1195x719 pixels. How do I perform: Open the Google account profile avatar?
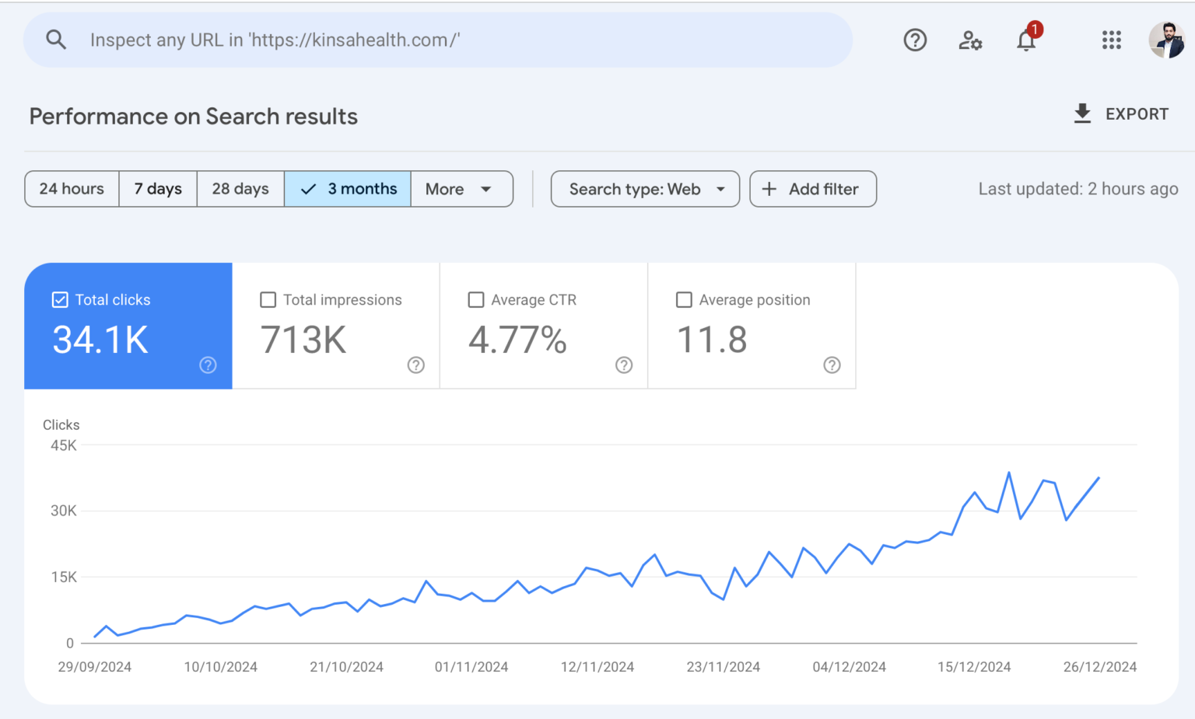tap(1166, 40)
